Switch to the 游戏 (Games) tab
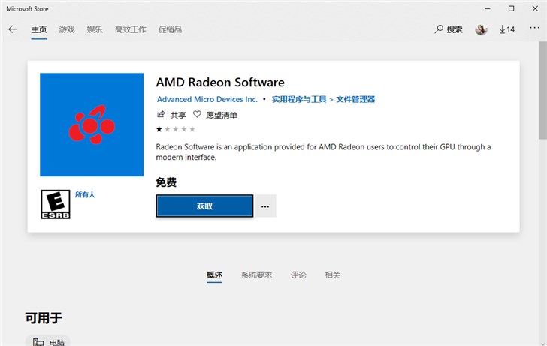Viewport: 547px width, 346px height. coord(67,29)
